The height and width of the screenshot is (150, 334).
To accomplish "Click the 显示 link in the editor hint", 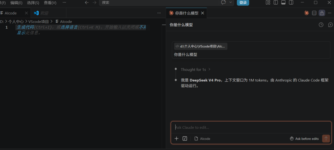I will pos(21,33).
